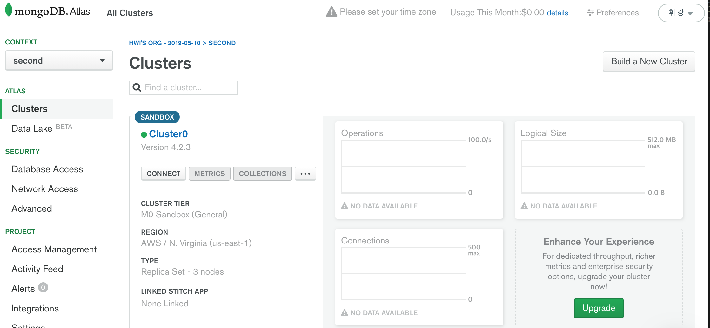
Task: Open the 'second' project context dropdown
Action: coord(59,60)
